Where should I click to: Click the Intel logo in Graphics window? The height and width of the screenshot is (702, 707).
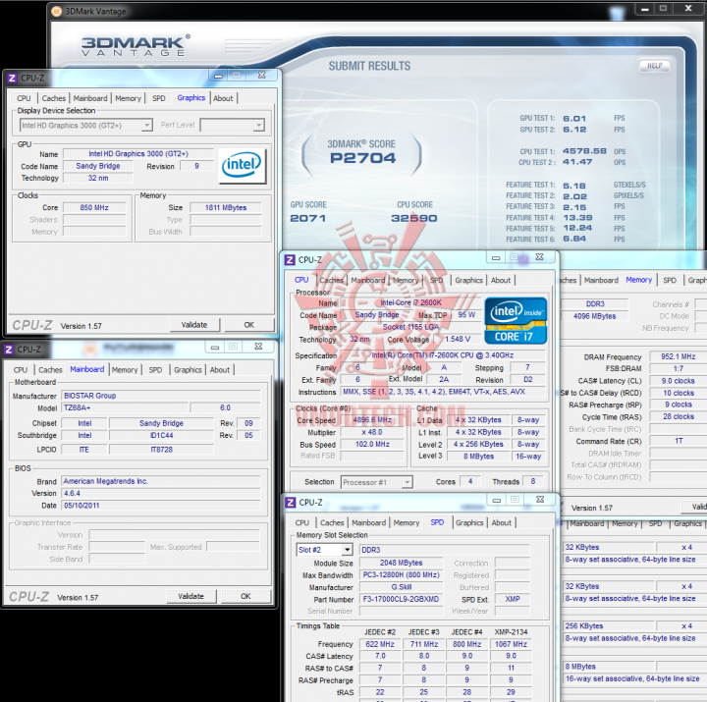[242, 166]
